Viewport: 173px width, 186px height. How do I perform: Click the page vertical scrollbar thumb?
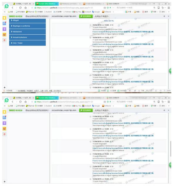171,43
